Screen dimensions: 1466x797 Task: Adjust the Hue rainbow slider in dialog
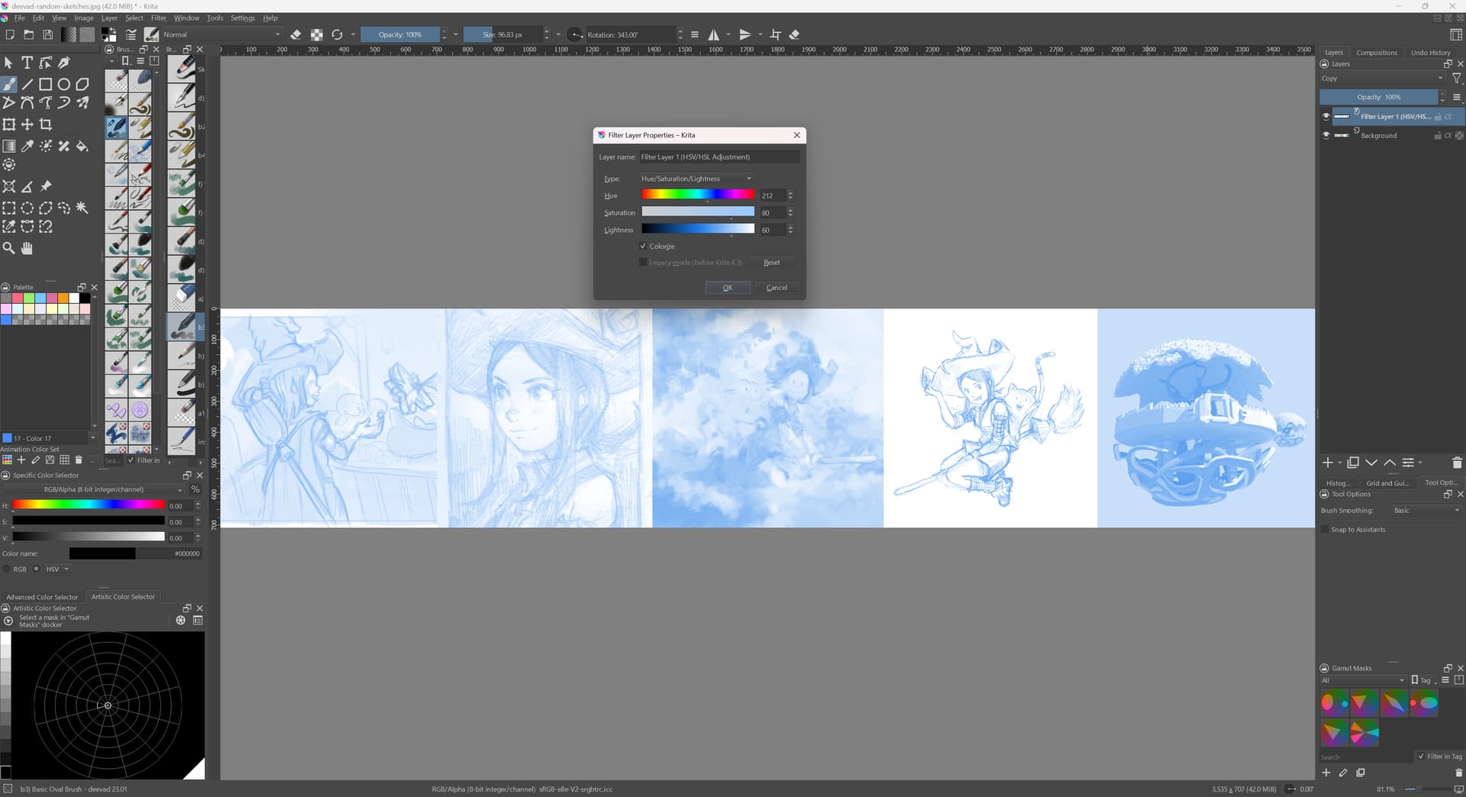click(697, 195)
